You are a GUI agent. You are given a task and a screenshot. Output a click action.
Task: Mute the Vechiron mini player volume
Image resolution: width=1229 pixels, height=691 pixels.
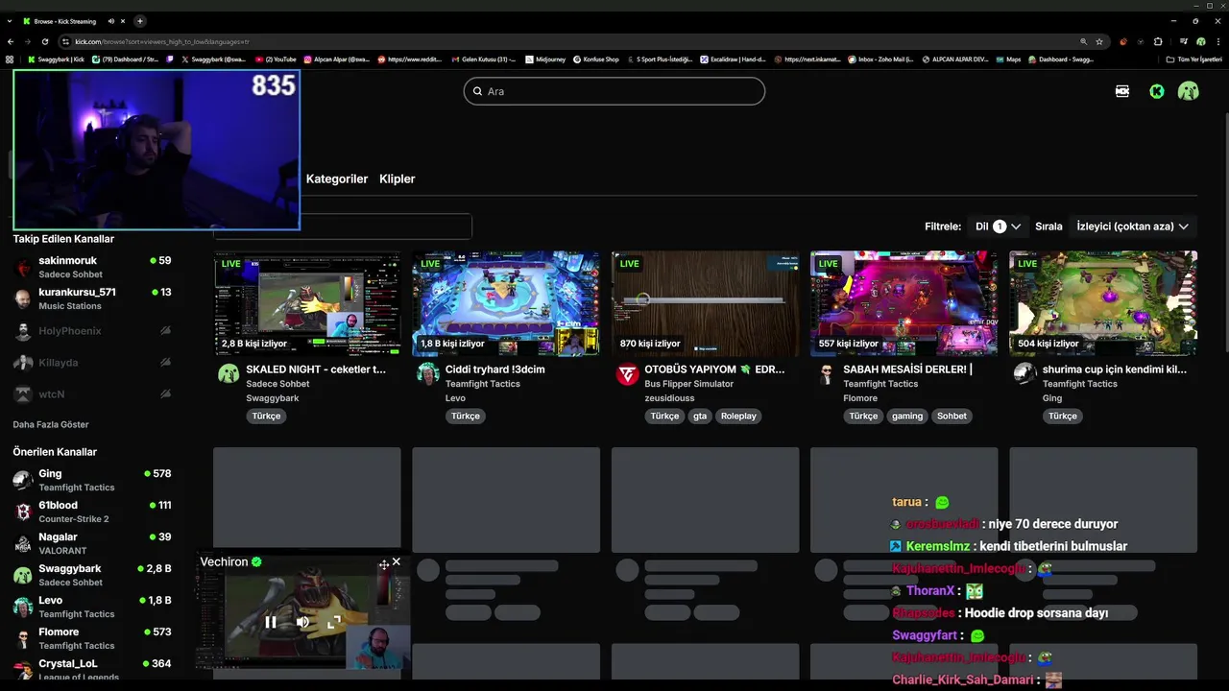302,622
